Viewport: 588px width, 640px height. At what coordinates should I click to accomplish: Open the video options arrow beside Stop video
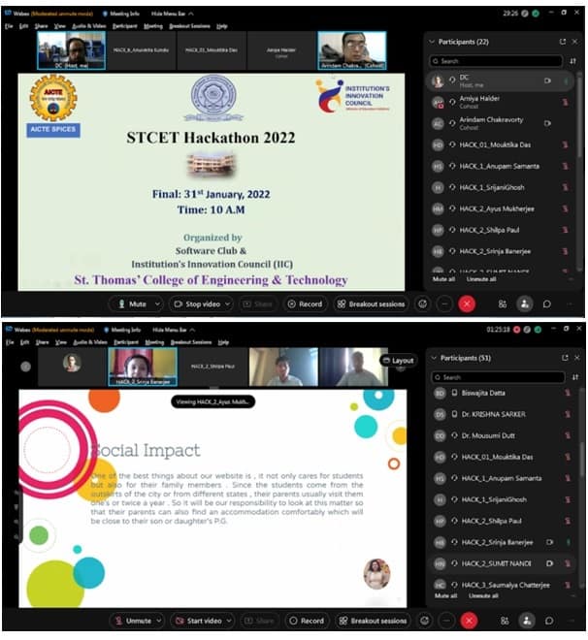(227, 304)
